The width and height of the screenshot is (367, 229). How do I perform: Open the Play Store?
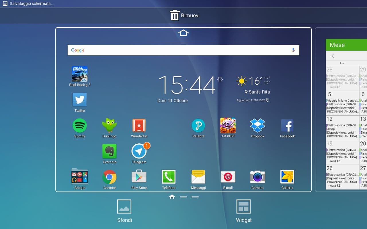(139, 177)
